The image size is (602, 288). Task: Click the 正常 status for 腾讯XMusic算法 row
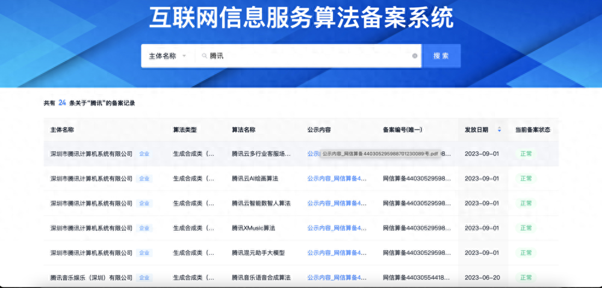(526, 228)
